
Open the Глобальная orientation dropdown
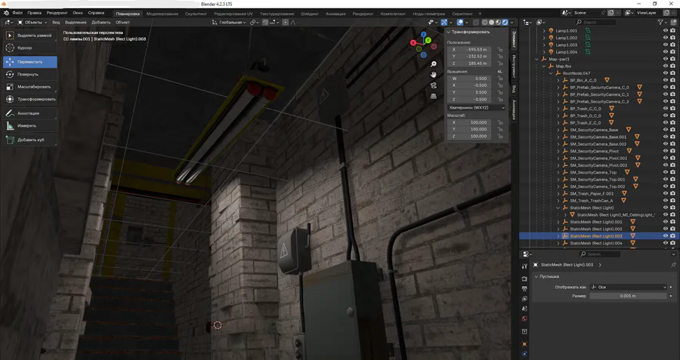click(229, 22)
